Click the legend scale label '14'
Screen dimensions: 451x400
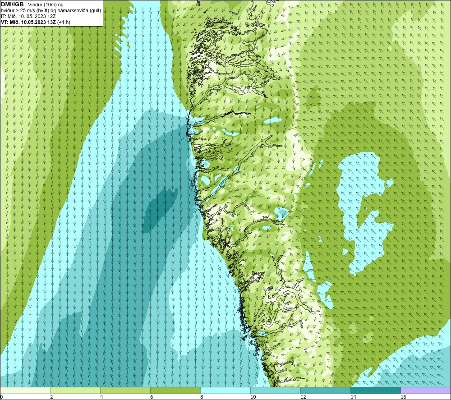[353, 397]
